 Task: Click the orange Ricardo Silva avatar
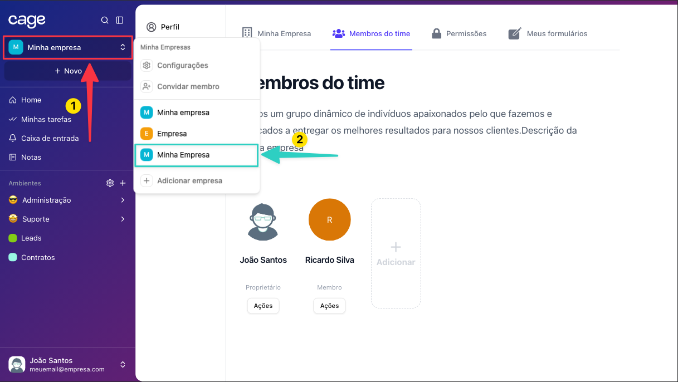click(329, 220)
